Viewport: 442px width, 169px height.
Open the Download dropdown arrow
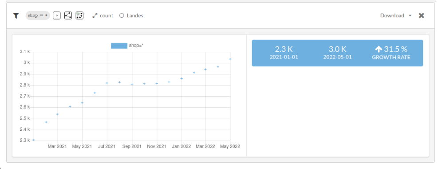[410, 16]
